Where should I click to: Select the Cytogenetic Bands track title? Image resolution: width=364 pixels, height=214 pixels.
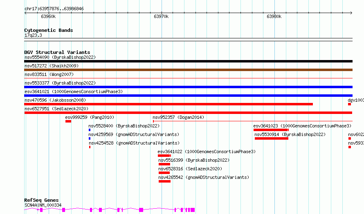(49, 30)
